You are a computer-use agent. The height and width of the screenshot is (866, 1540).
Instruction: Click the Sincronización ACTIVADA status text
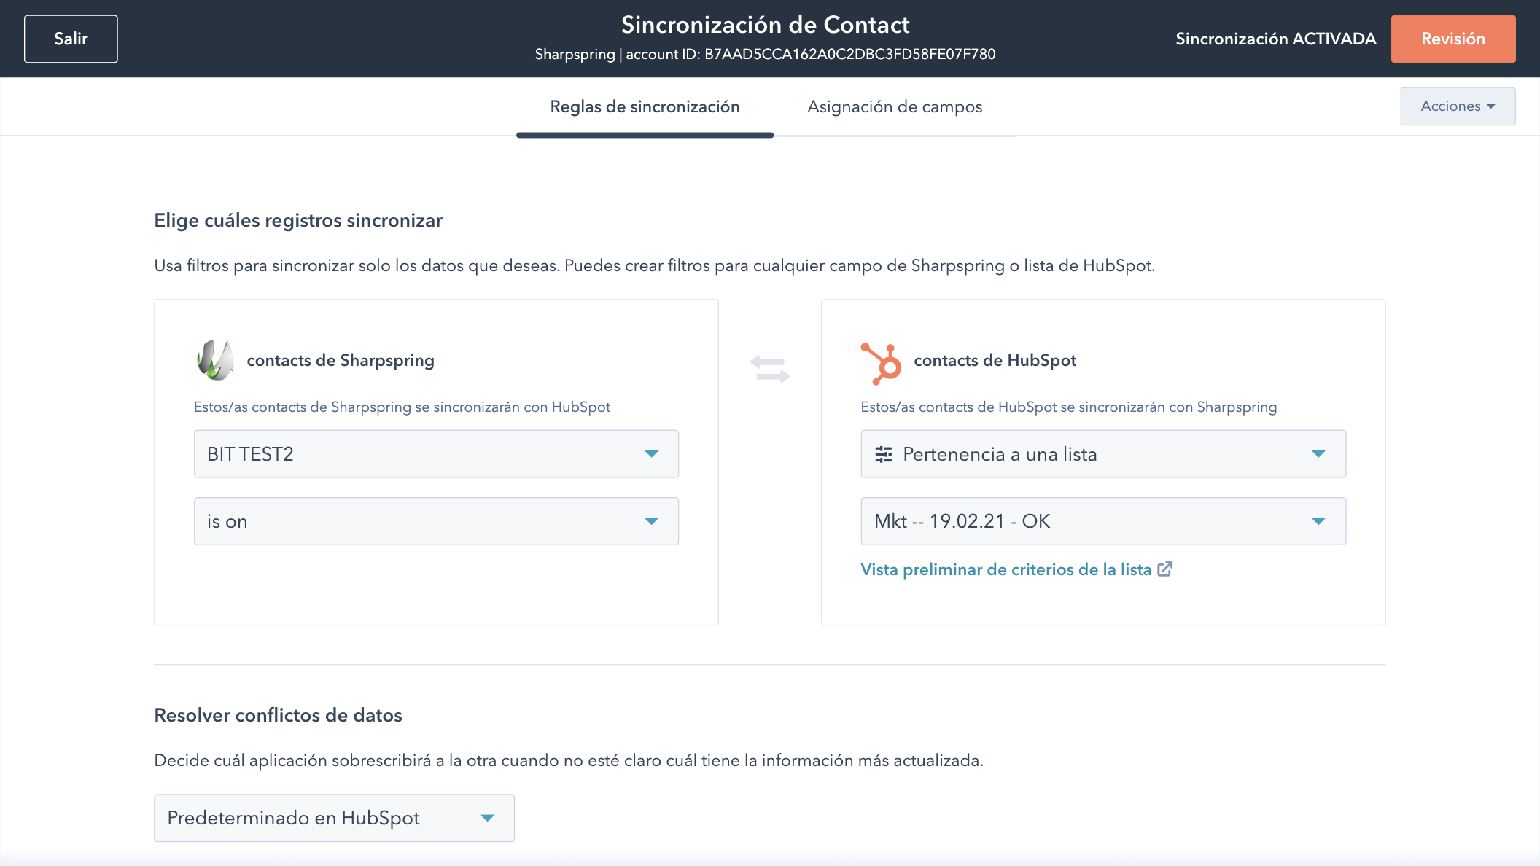click(1275, 39)
